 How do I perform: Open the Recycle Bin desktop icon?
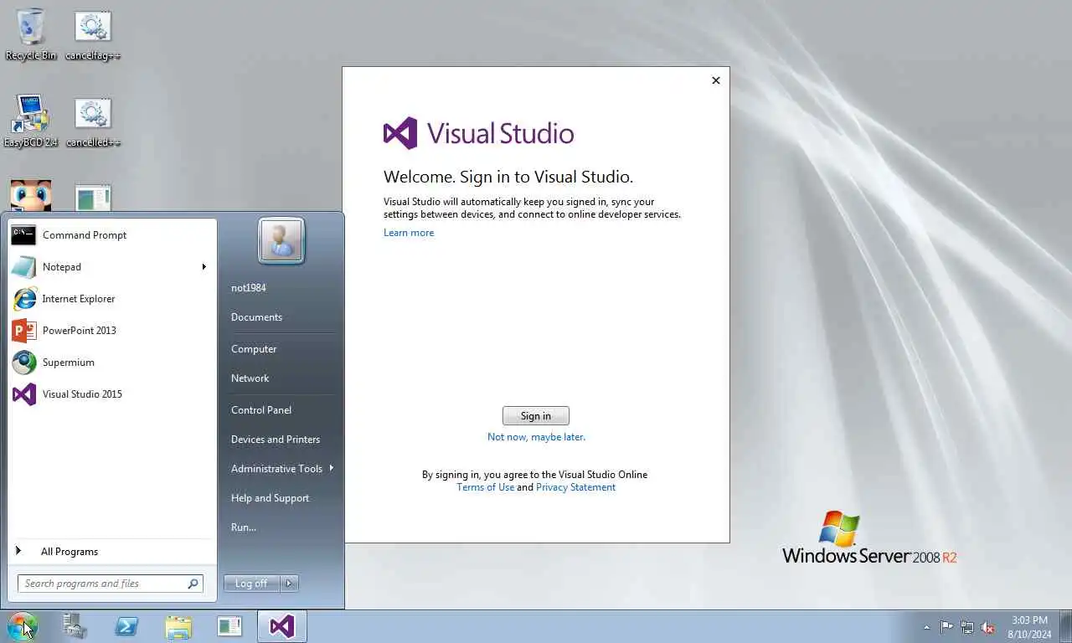[31, 34]
